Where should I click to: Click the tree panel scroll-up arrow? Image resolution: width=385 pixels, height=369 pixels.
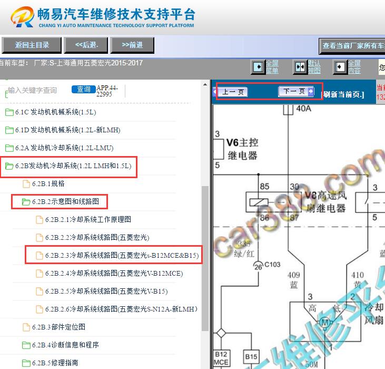(x=205, y=85)
